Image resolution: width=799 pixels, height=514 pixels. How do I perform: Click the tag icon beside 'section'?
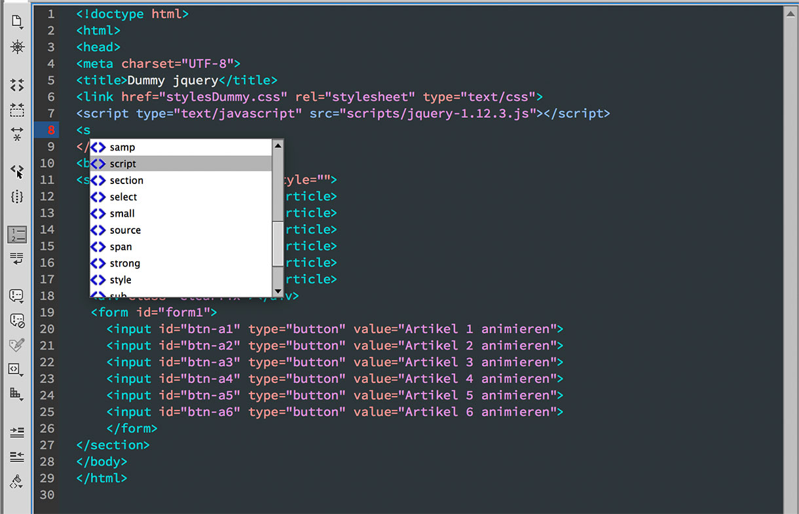[x=98, y=180]
